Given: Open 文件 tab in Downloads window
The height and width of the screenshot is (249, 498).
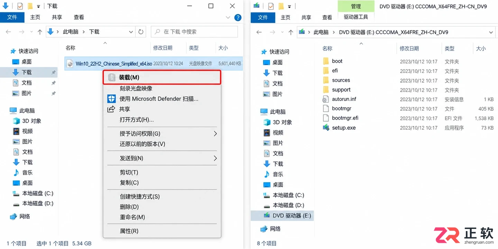Looking at the screenshot, I should point(12,17).
